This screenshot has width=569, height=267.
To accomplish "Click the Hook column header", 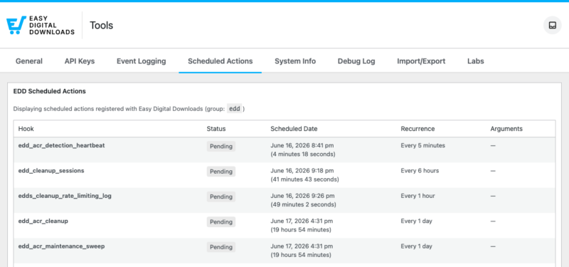I will (x=26, y=129).
